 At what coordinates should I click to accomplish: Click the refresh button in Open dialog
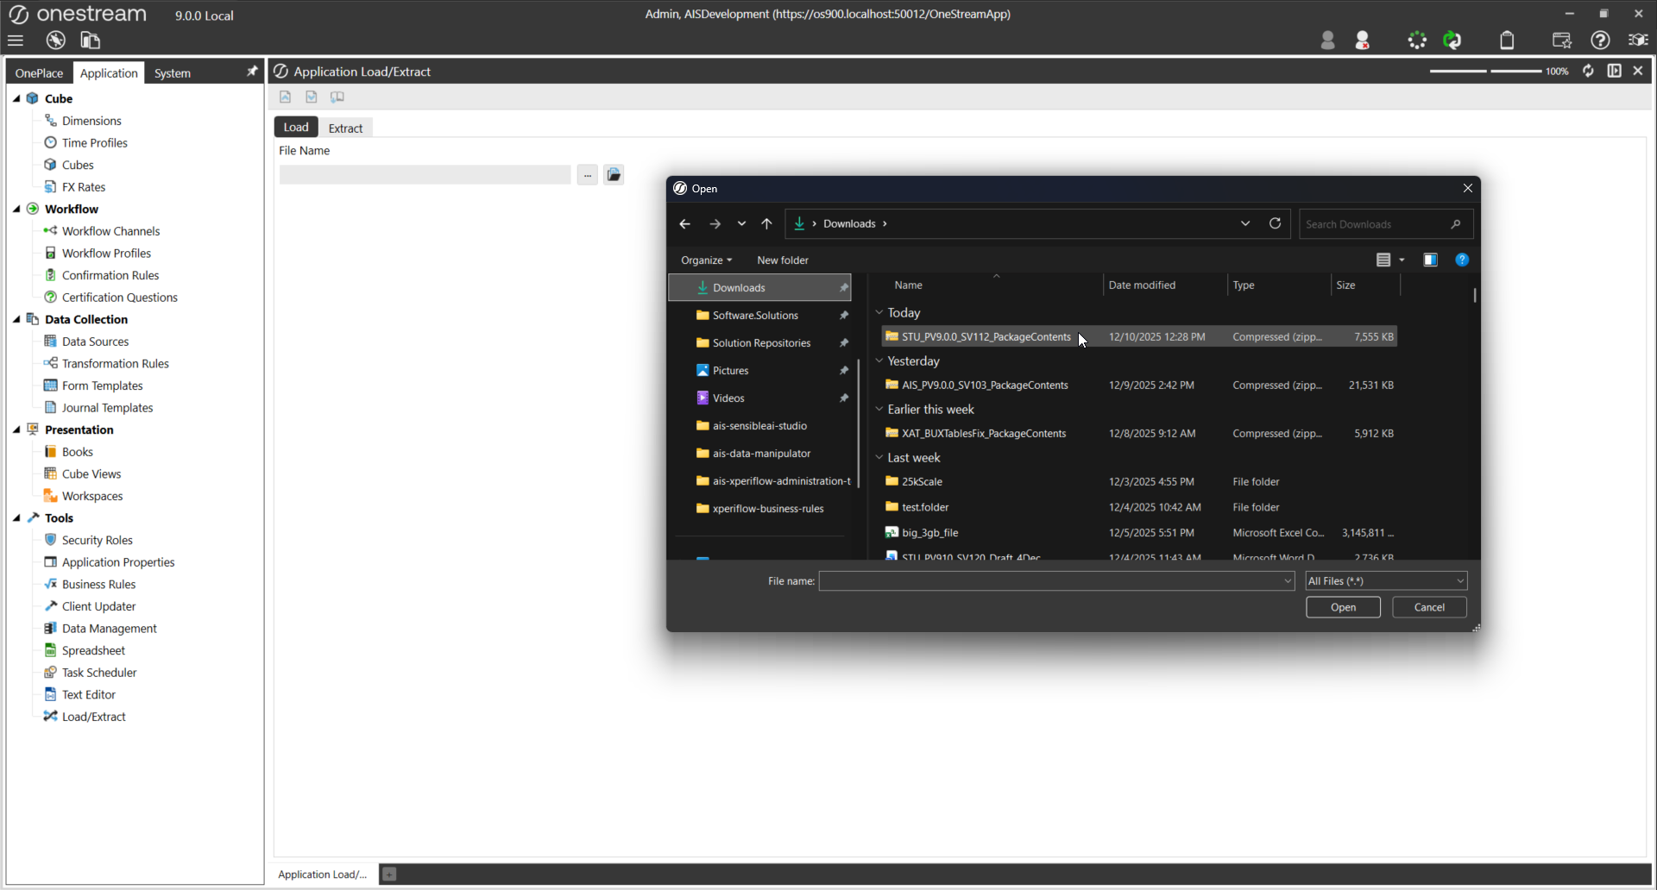(1275, 223)
